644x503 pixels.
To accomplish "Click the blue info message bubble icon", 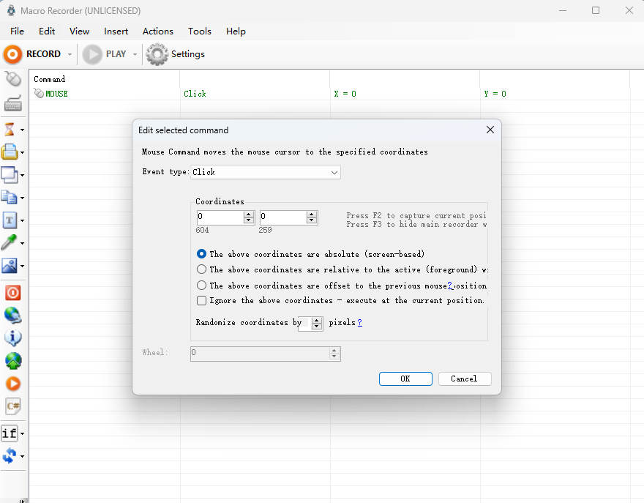I will [12, 338].
